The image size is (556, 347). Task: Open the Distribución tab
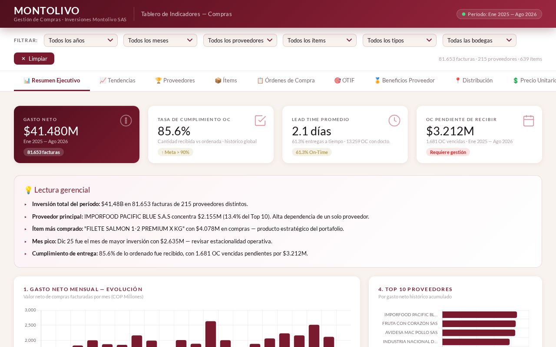(x=473, y=81)
